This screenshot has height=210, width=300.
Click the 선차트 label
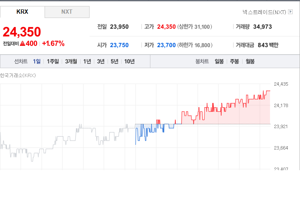coord(21,61)
